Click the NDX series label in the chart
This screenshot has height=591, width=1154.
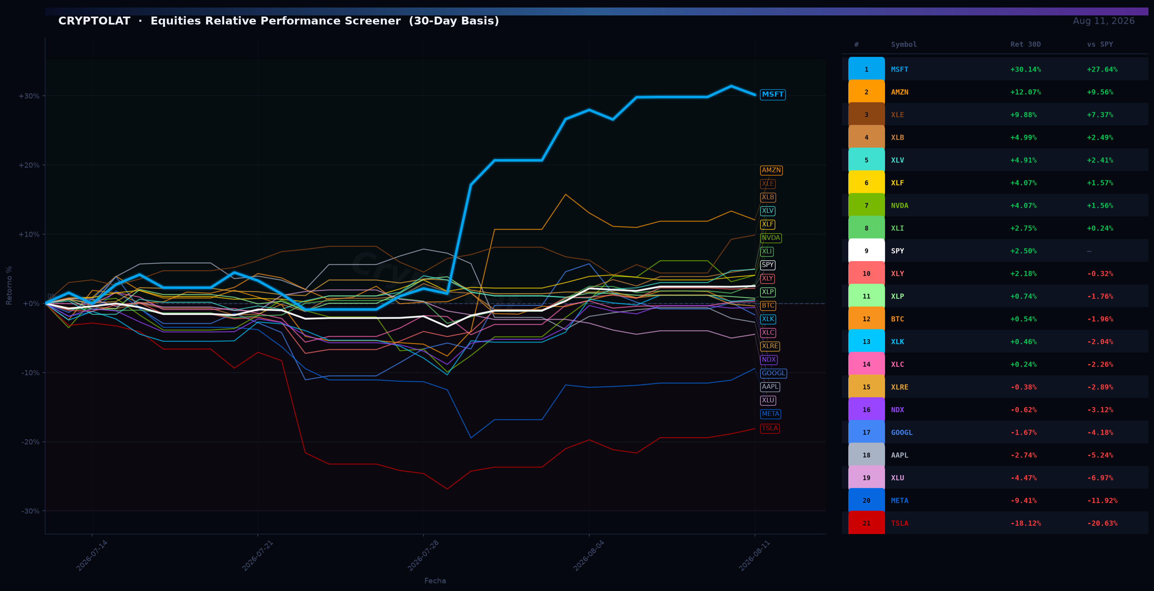coord(769,359)
